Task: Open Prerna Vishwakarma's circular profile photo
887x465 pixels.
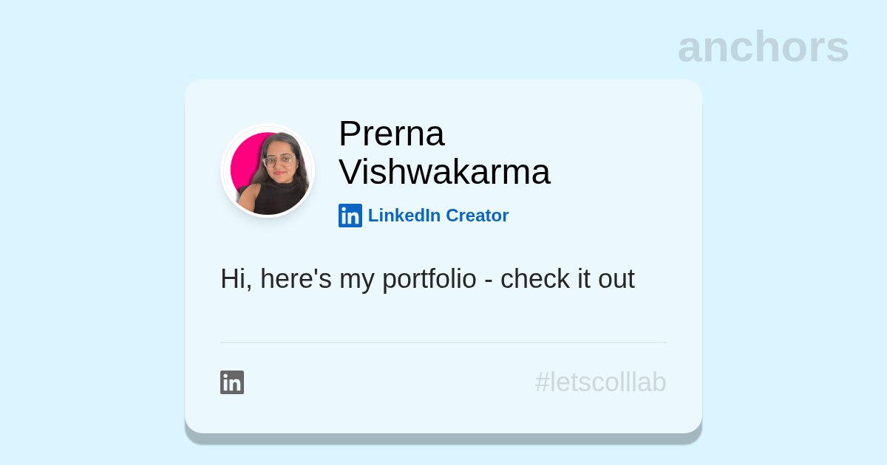Action: click(x=268, y=171)
